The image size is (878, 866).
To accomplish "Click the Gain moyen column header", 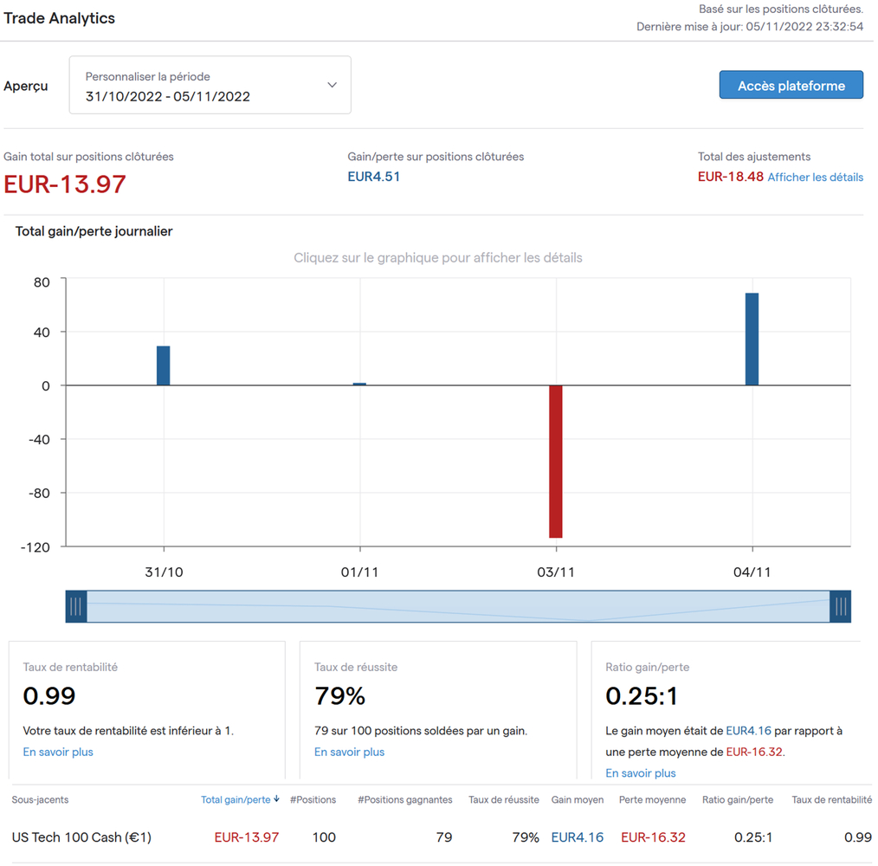I will [x=578, y=800].
